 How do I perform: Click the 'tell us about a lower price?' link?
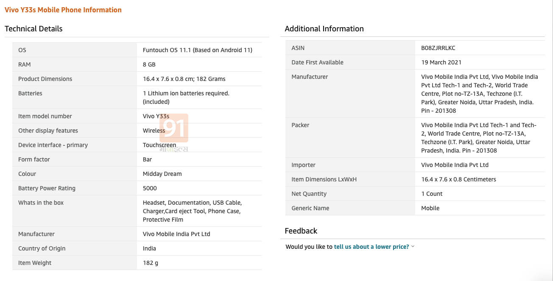pos(371,247)
